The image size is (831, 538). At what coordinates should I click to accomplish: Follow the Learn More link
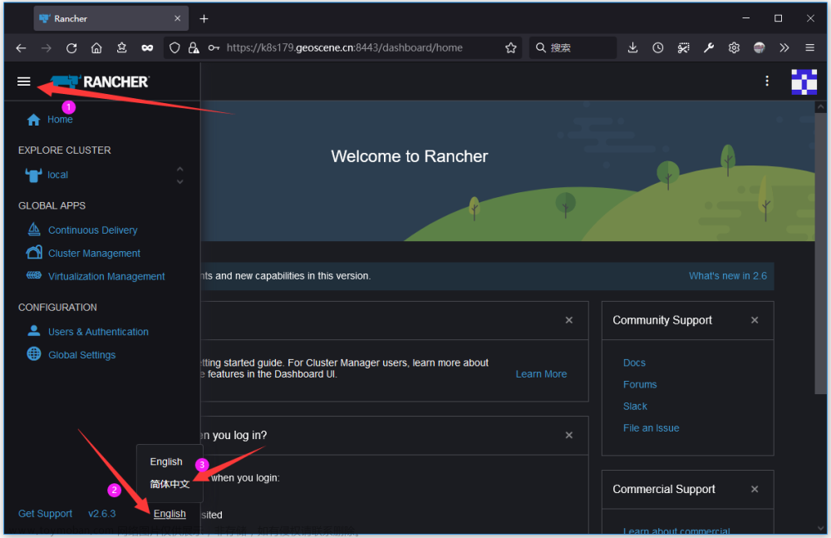(541, 374)
